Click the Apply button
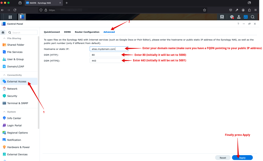The height and width of the screenshot is (161, 263). (242, 158)
